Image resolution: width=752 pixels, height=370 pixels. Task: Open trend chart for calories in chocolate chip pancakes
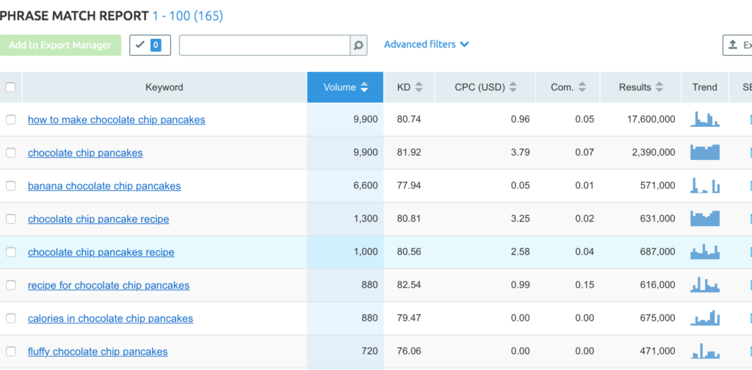coord(705,318)
